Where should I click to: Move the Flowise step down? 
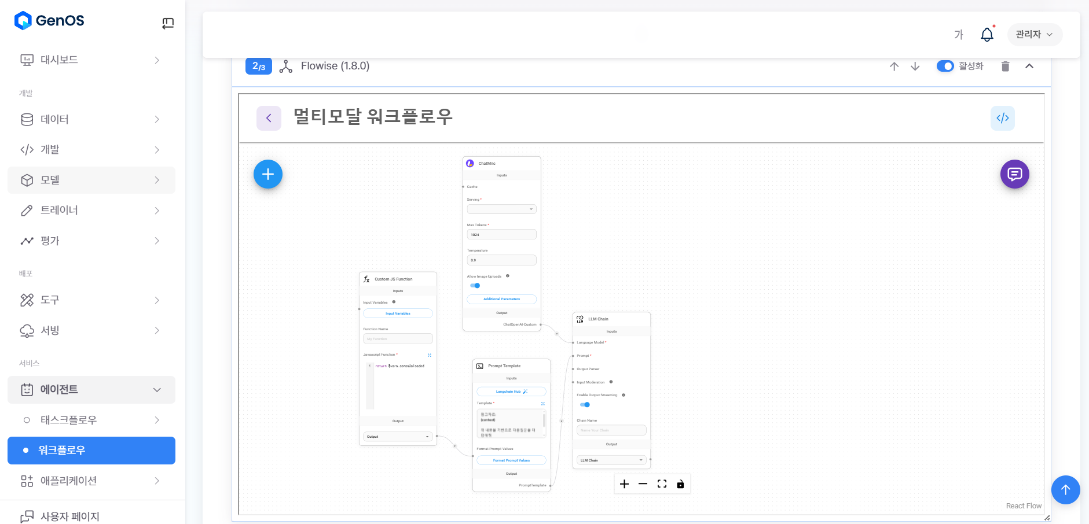coord(915,67)
